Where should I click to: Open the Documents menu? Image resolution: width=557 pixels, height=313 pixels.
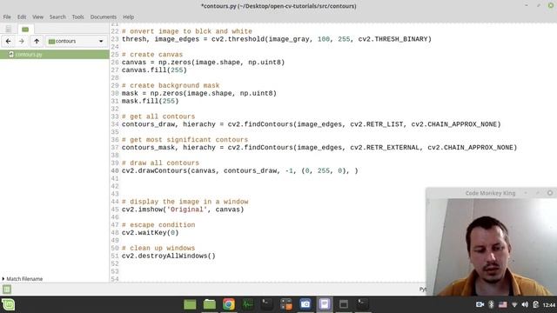coord(103,17)
